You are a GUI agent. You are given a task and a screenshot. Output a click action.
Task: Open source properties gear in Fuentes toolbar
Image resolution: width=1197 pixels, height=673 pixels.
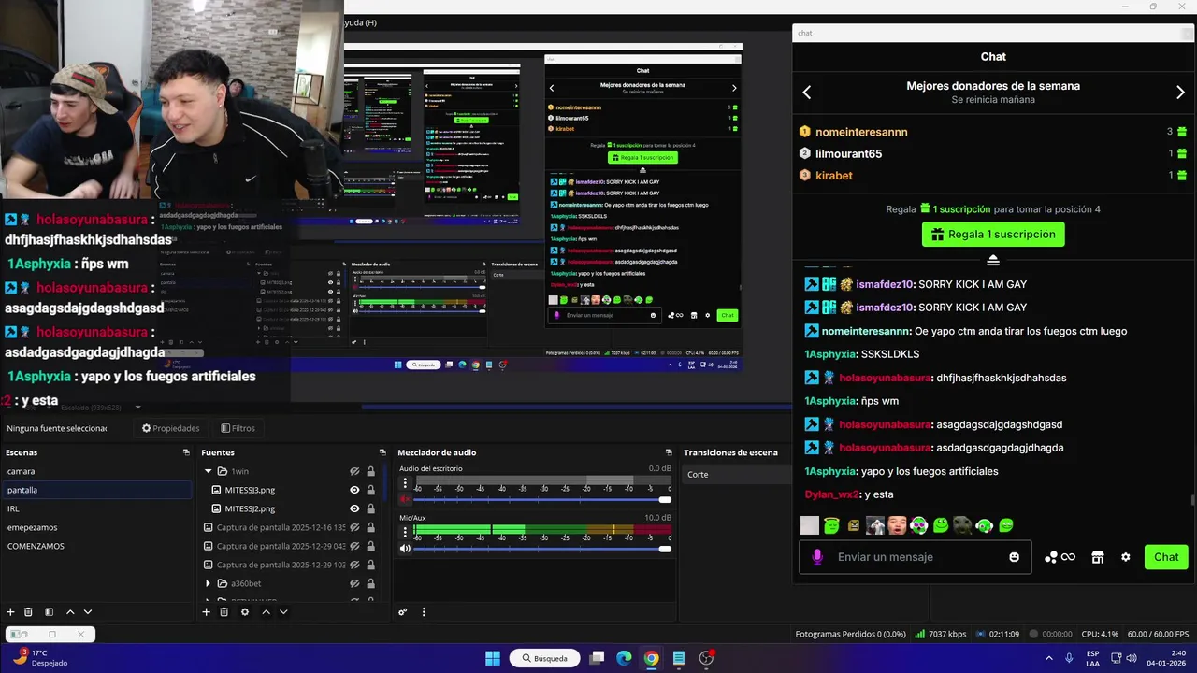(245, 612)
